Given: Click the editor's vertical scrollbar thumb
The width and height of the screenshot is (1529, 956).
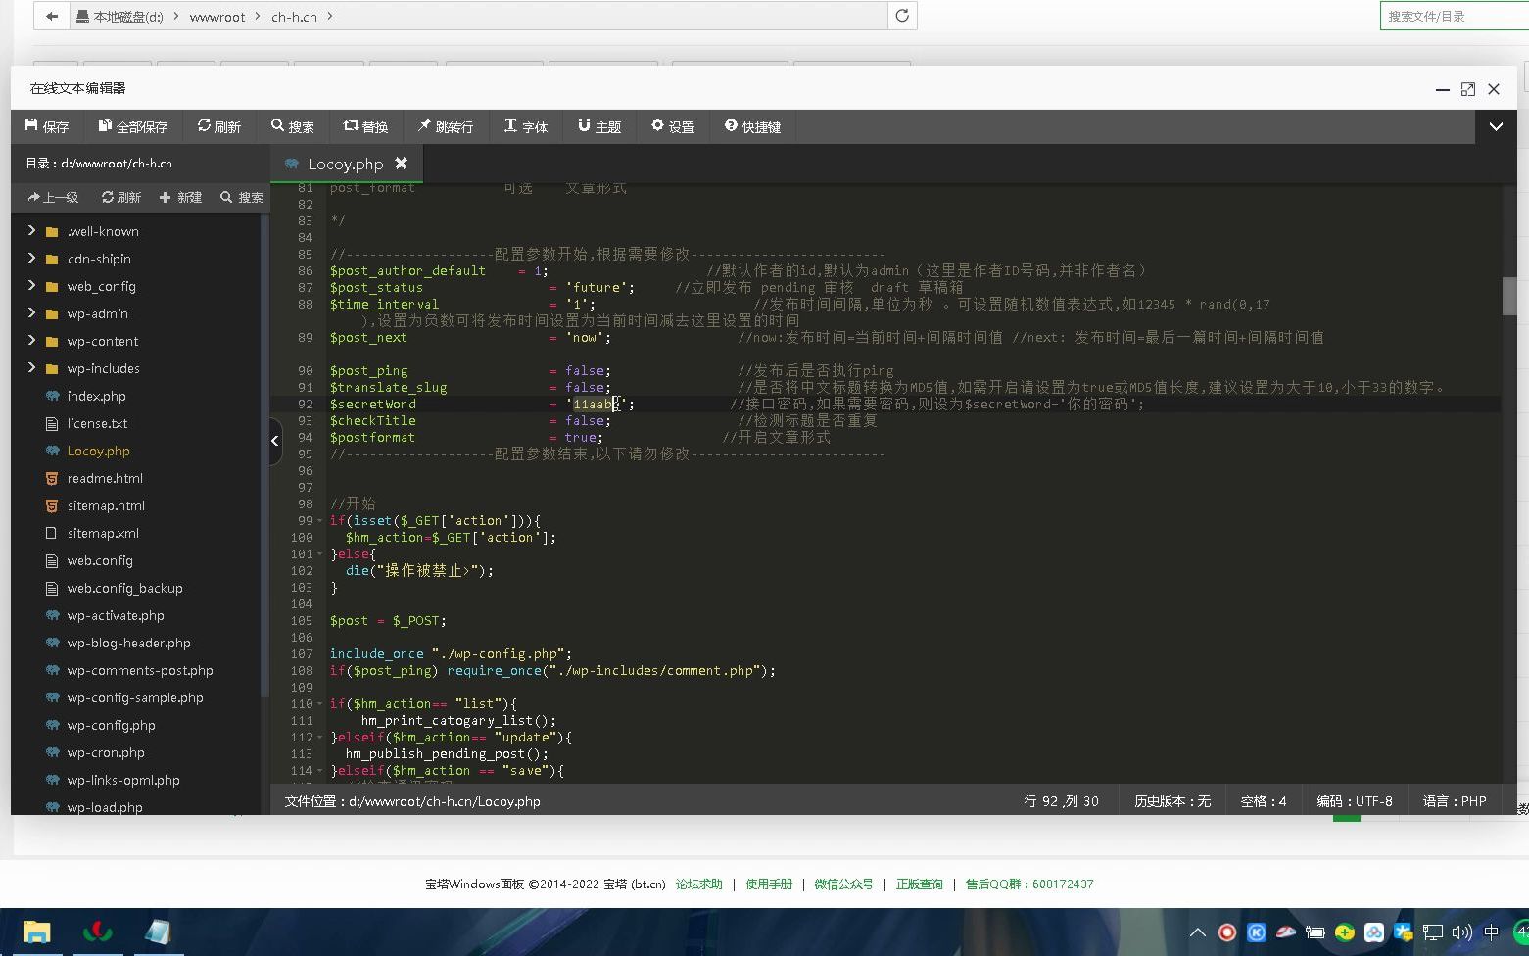Looking at the screenshot, I should coord(1509,297).
